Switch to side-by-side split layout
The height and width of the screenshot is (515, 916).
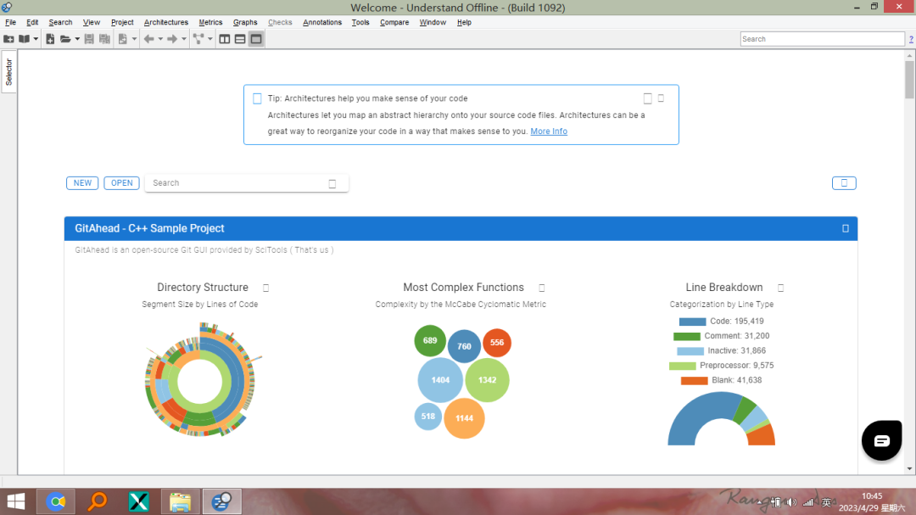click(x=224, y=39)
